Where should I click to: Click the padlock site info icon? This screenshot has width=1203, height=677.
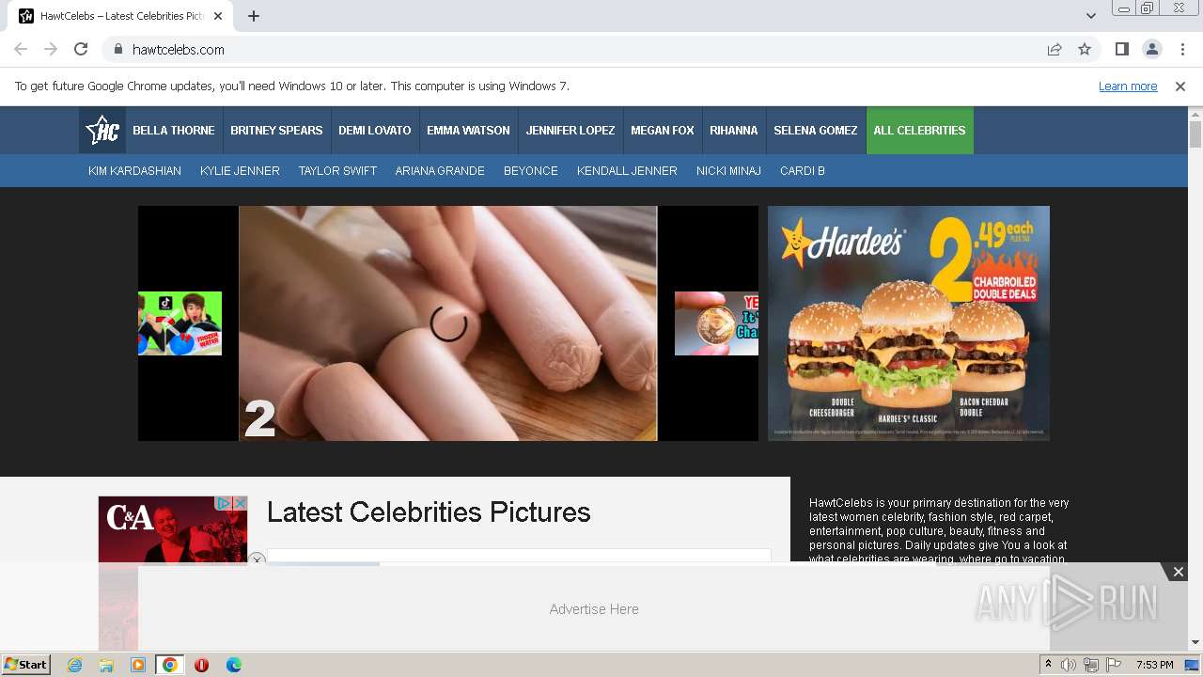(117, 49)
